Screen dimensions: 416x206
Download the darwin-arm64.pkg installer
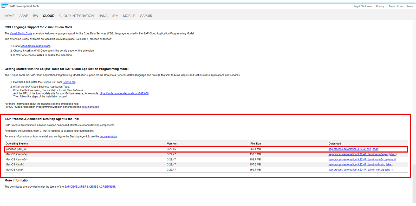click(358, 154)
